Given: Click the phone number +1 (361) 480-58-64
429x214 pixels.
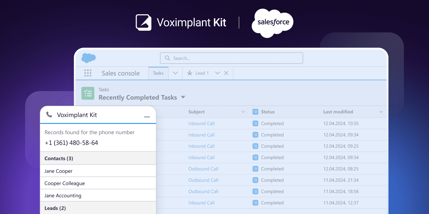Looking at the screenshot, I should click(71, 143).
